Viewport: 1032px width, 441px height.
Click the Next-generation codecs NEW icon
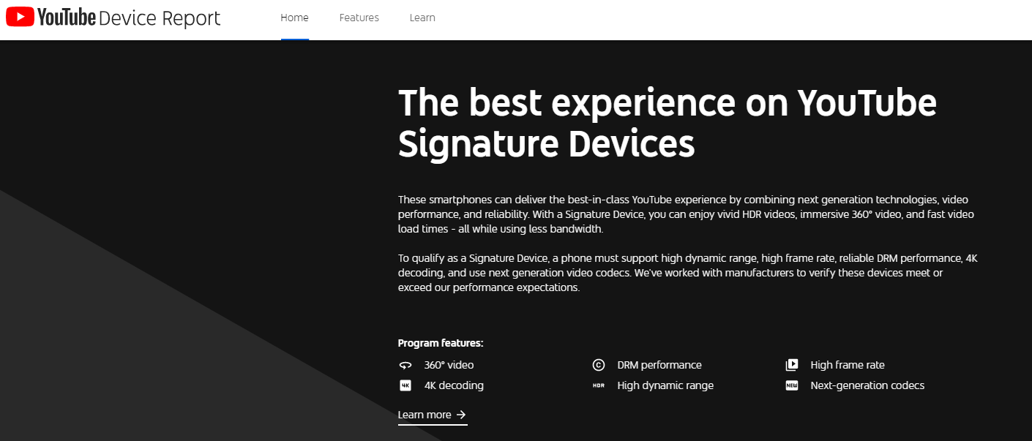click(x=791, y=385)
